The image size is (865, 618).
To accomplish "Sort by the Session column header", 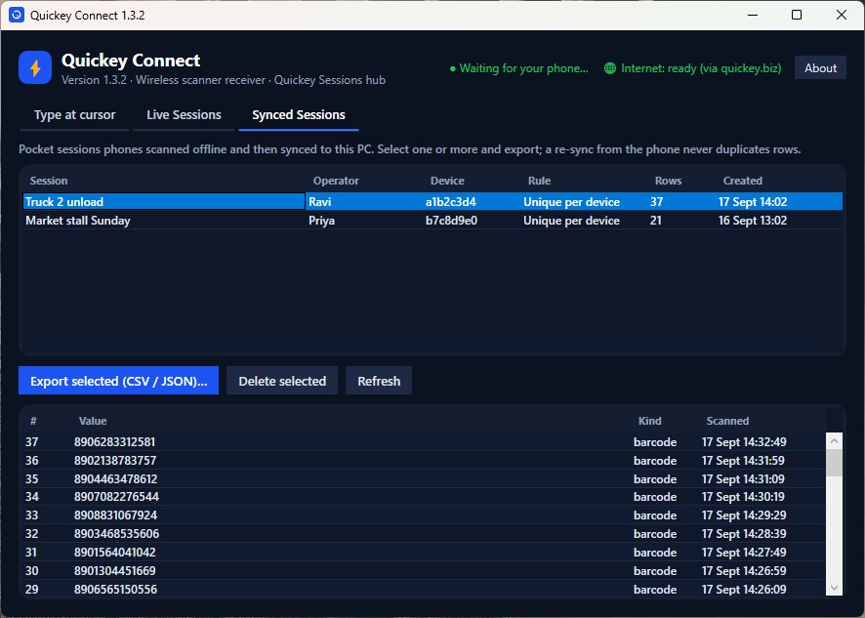I will [49, 181].
